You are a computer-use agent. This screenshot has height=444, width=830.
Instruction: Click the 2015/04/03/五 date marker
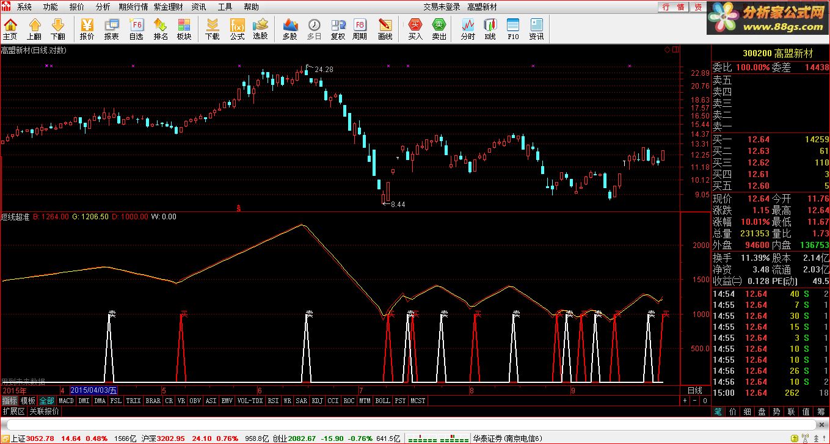click(x=94, y=390)
